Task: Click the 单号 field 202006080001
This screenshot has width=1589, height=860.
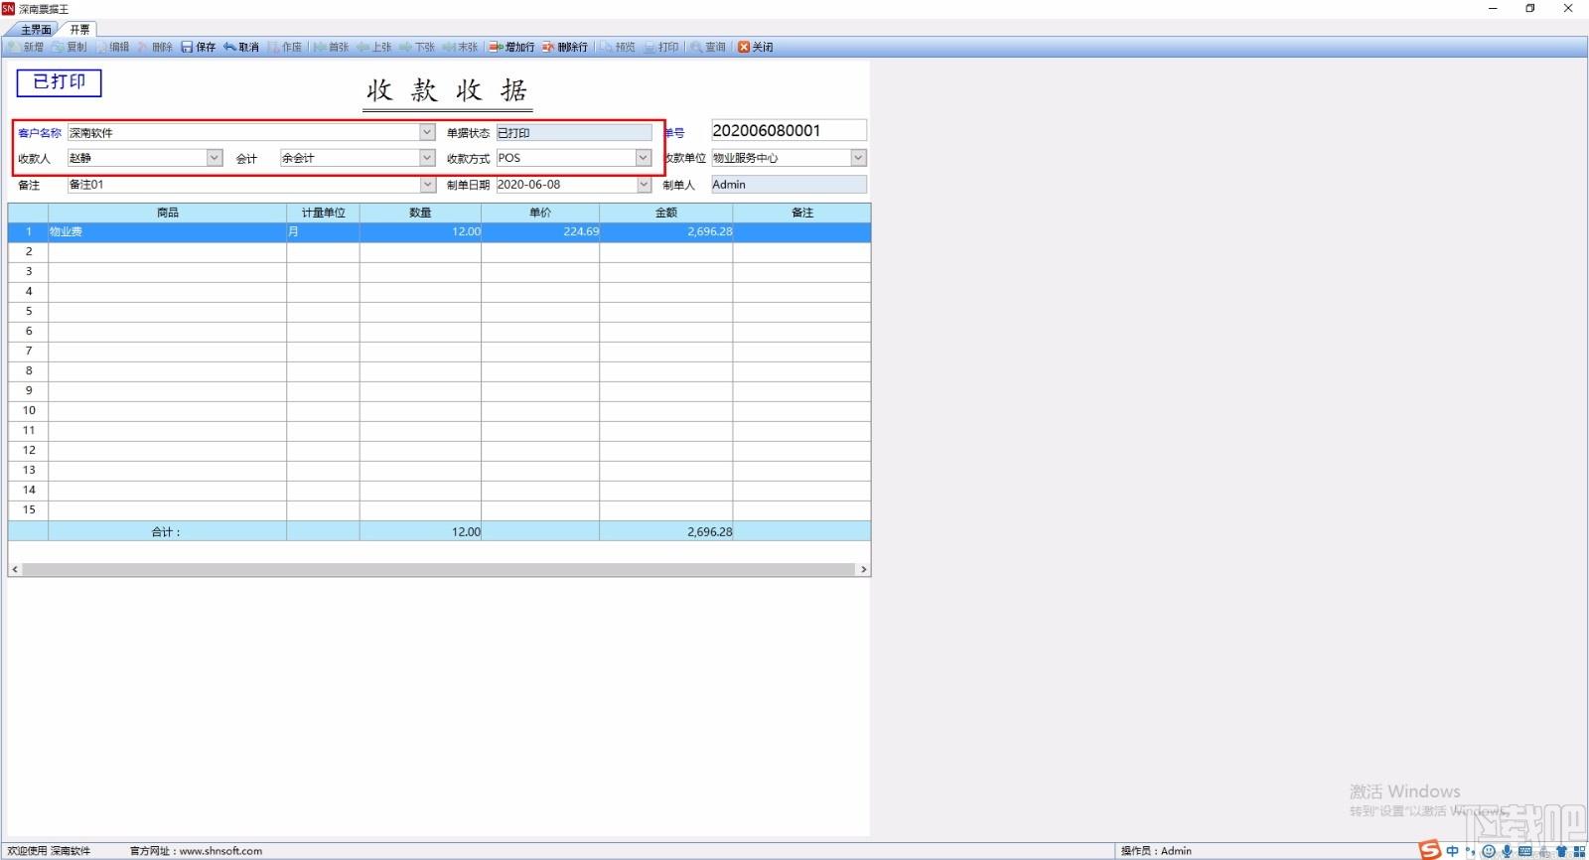Action: (x=789, y=130)
